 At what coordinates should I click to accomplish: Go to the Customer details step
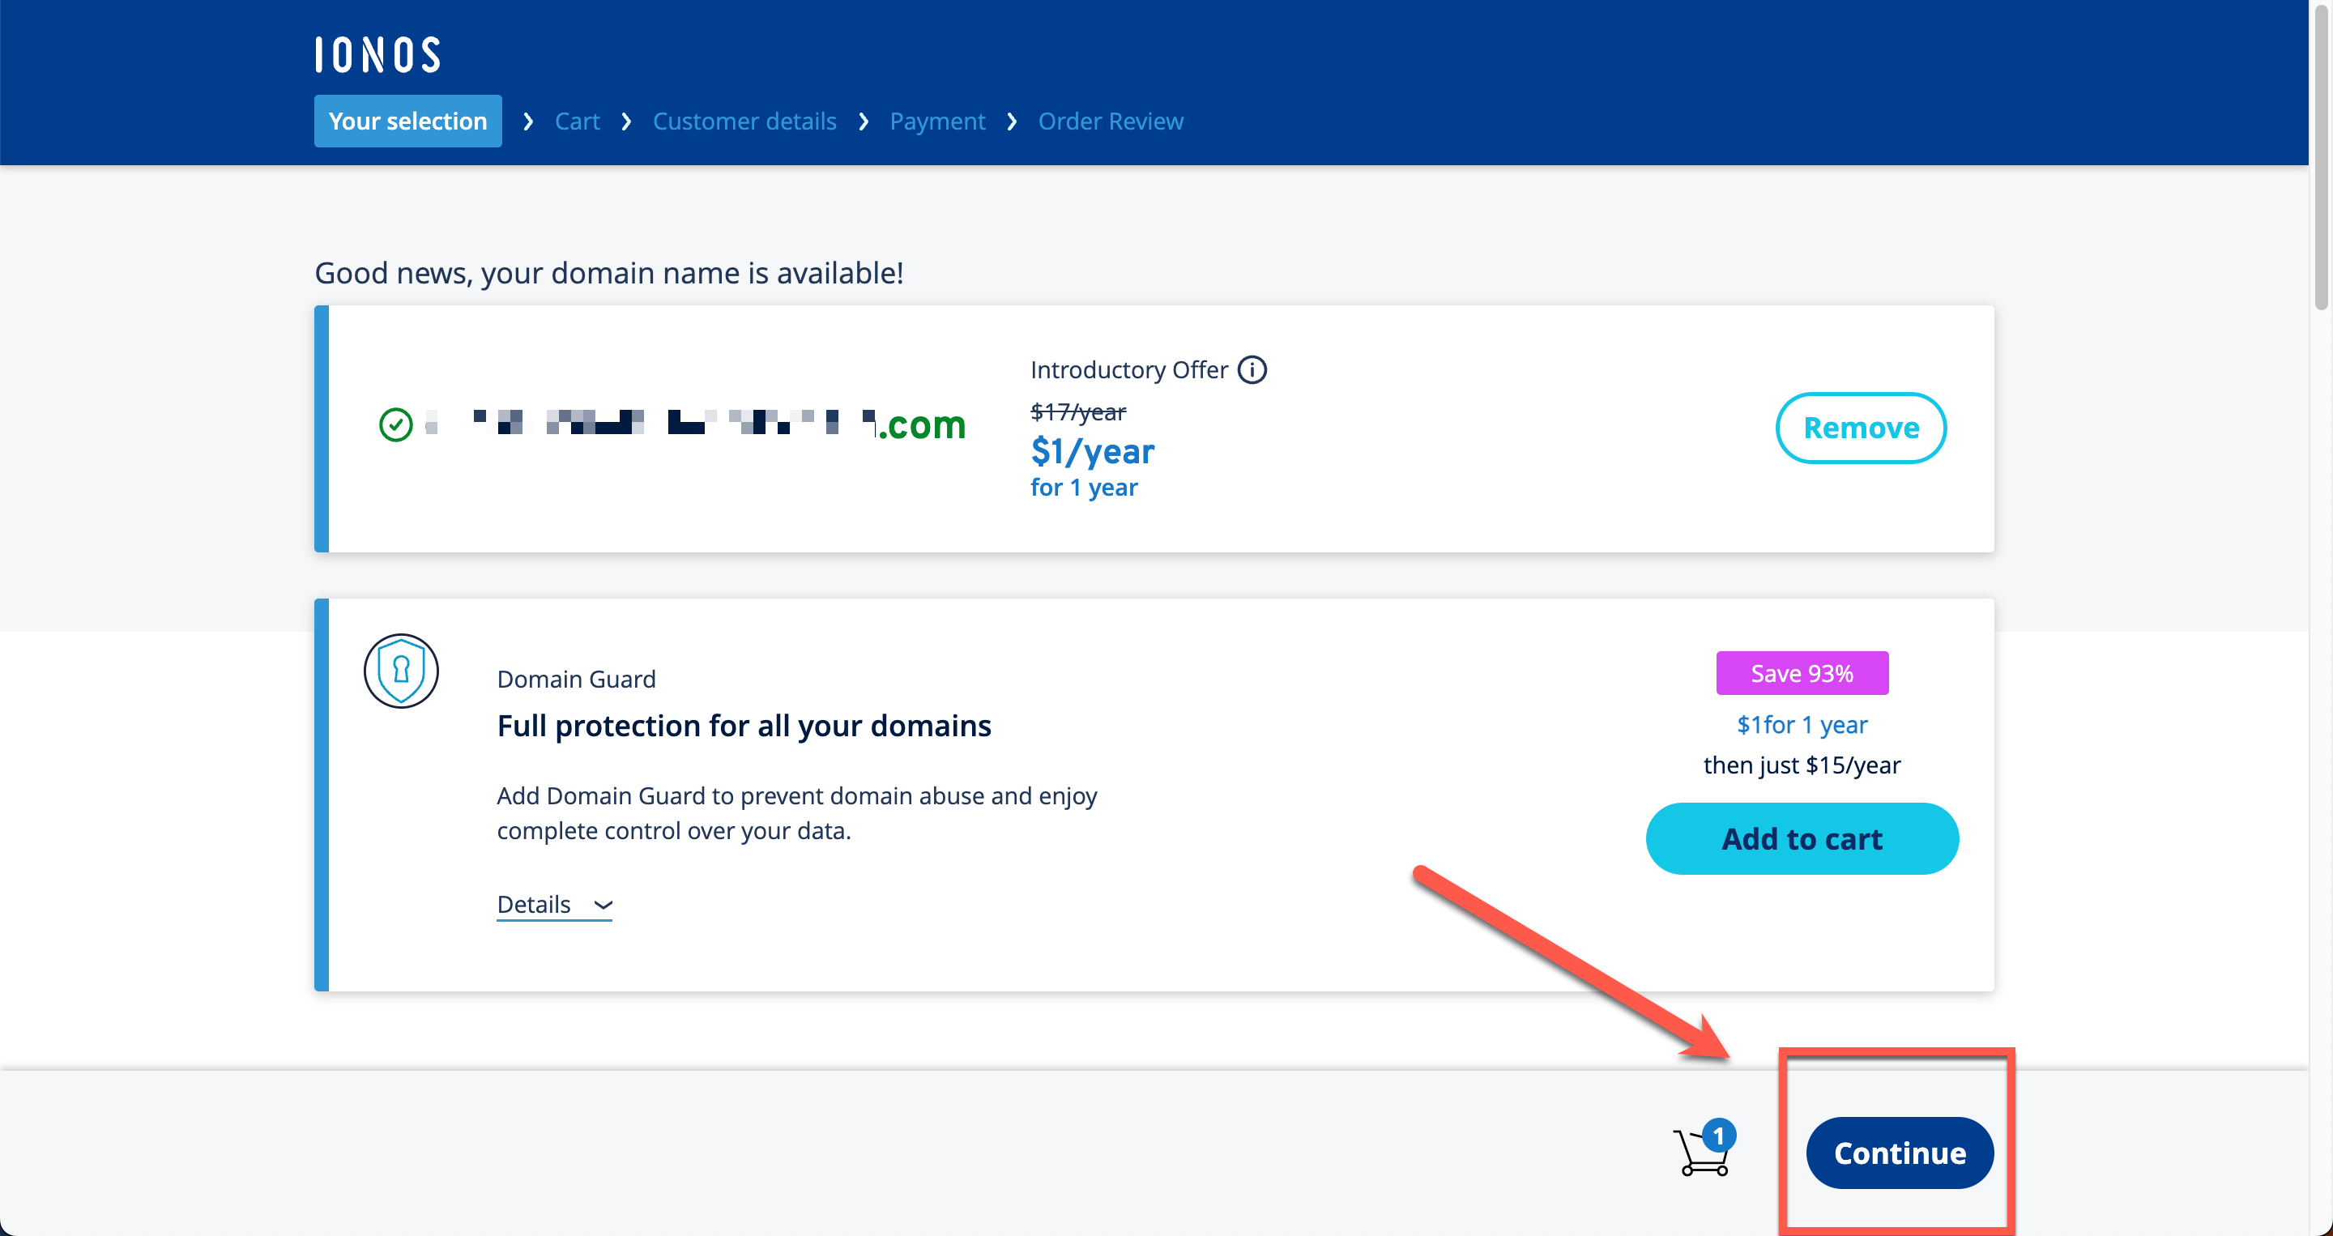(x=744, y=121)
